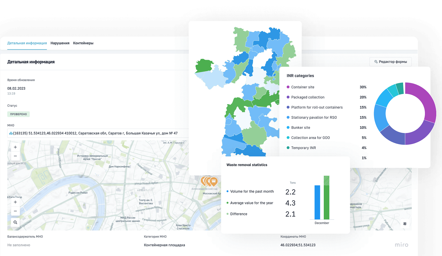Open the Редактор формы button
The width and height of the screenshot is (442, 256).
(390, 62)
